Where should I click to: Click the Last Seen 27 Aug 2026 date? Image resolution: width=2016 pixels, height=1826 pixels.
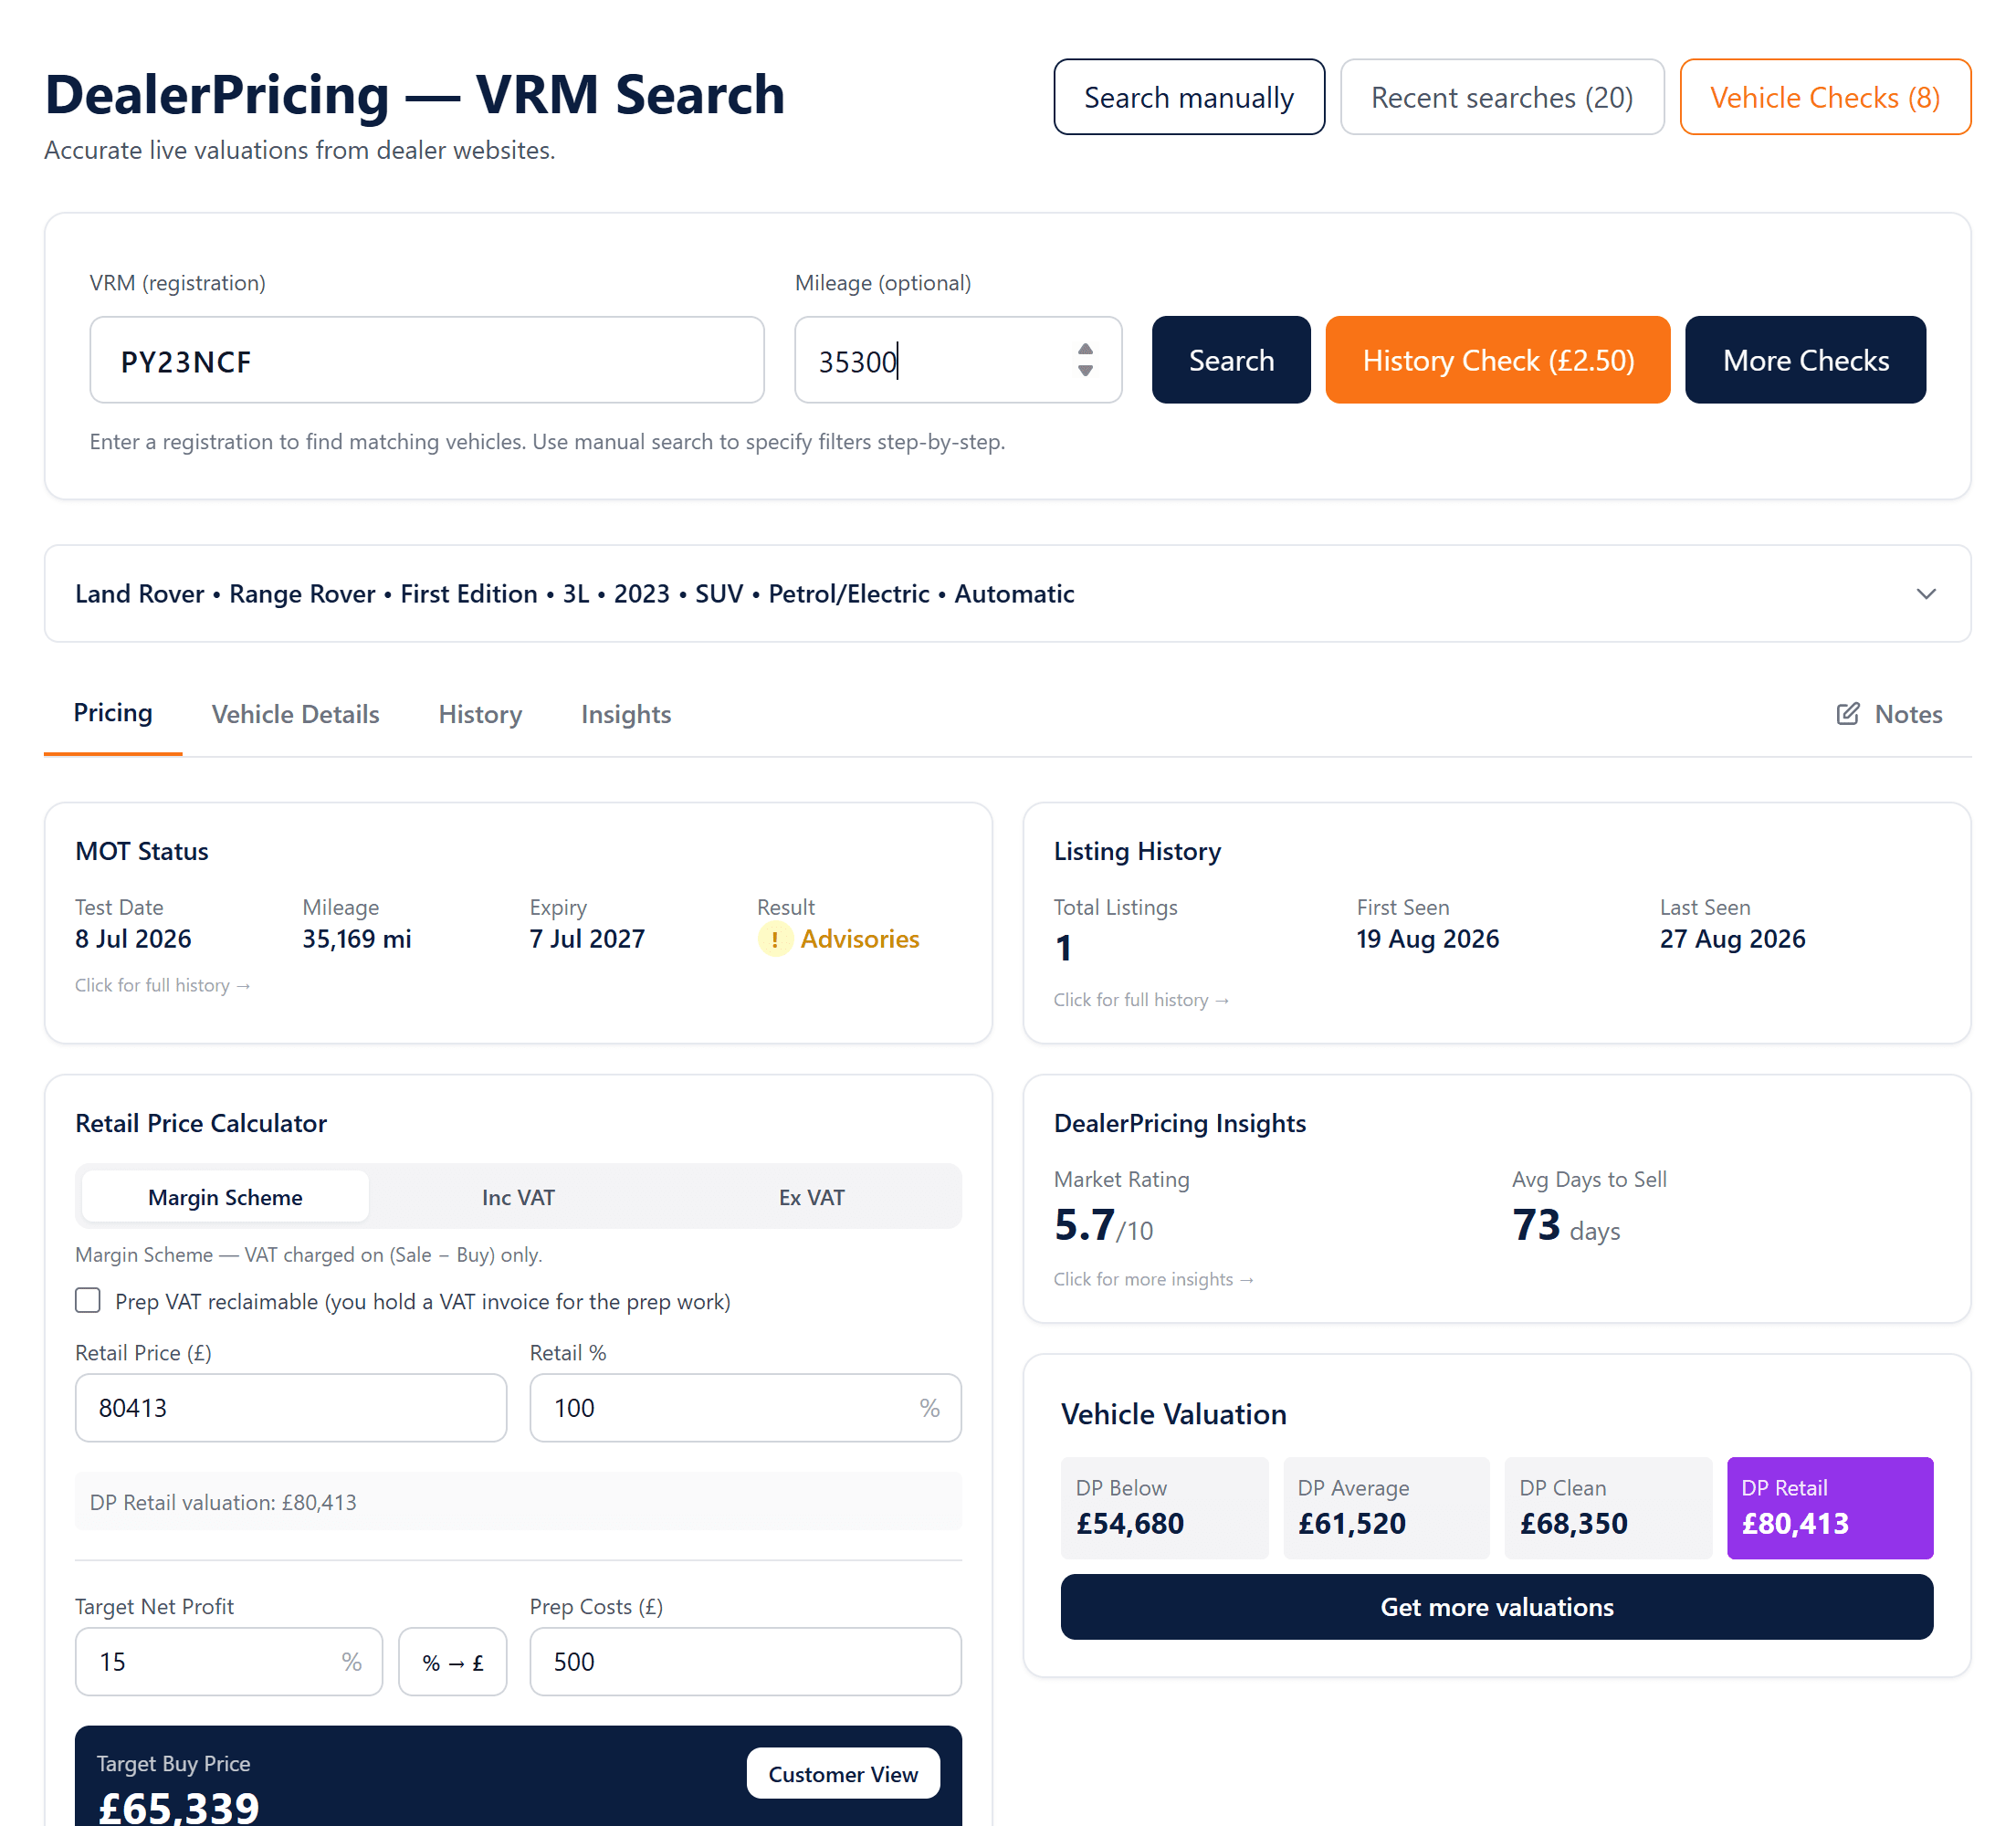pos(1732,939)
